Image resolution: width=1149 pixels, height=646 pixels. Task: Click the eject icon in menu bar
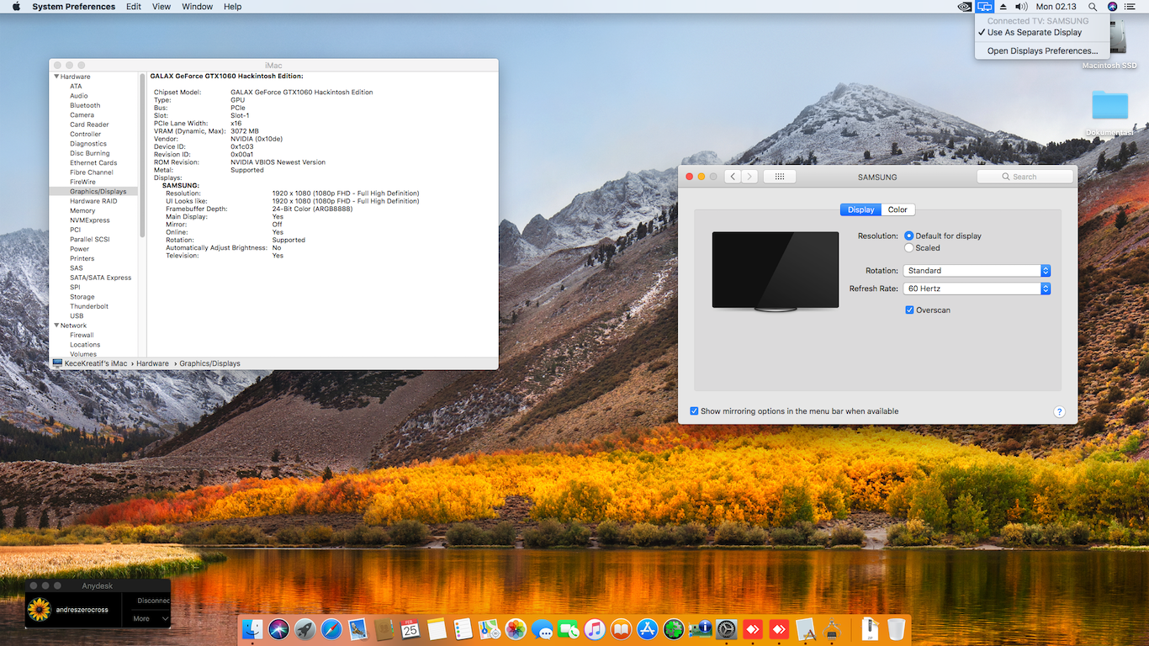pos(1003,7)
